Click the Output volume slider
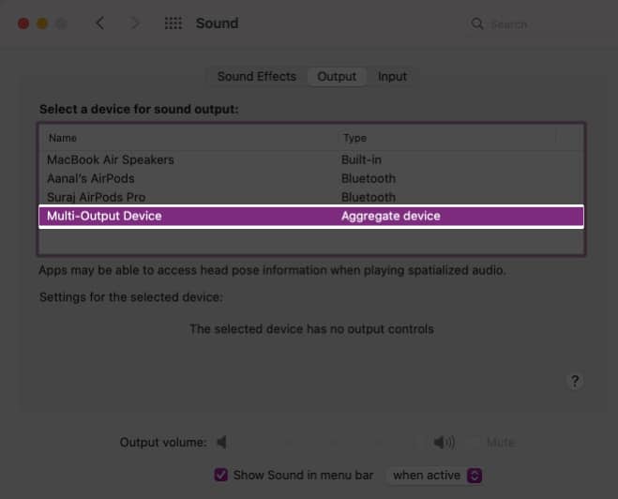Image resolution: width=618 pixels, height=499 pixels. [328, 442]
